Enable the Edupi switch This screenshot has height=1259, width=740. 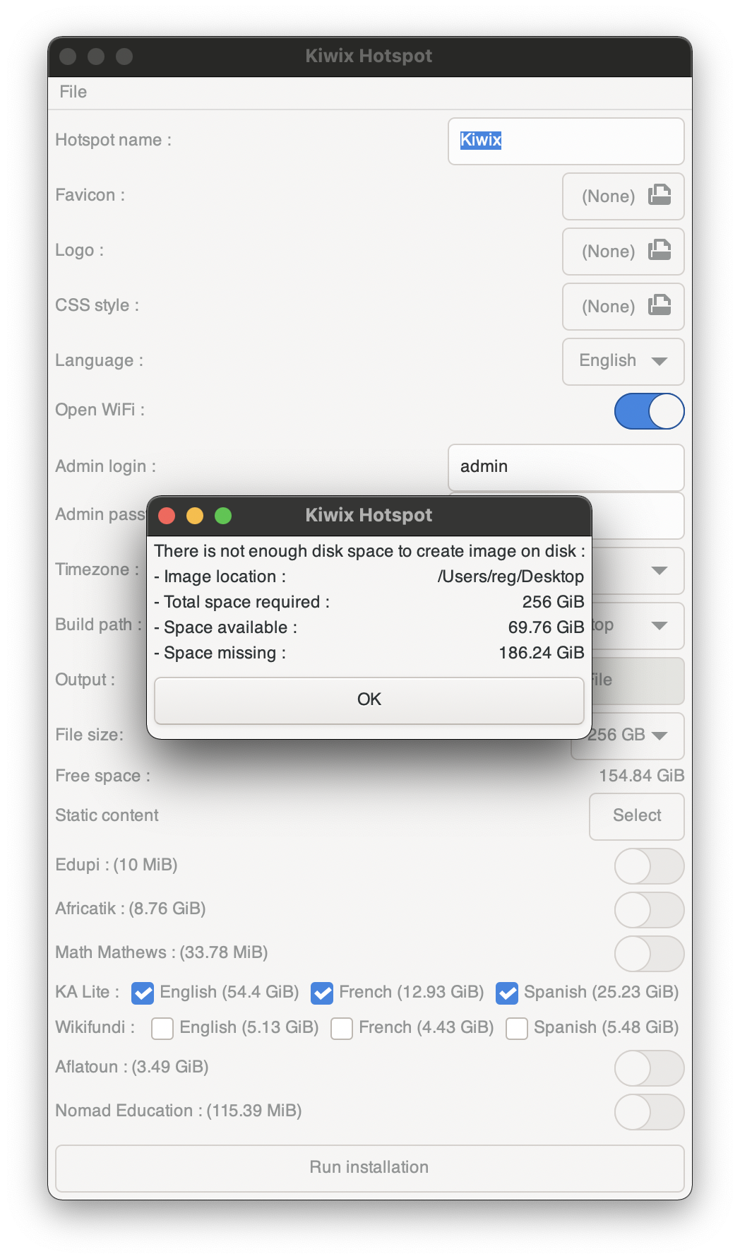click(x=649, y=866)
